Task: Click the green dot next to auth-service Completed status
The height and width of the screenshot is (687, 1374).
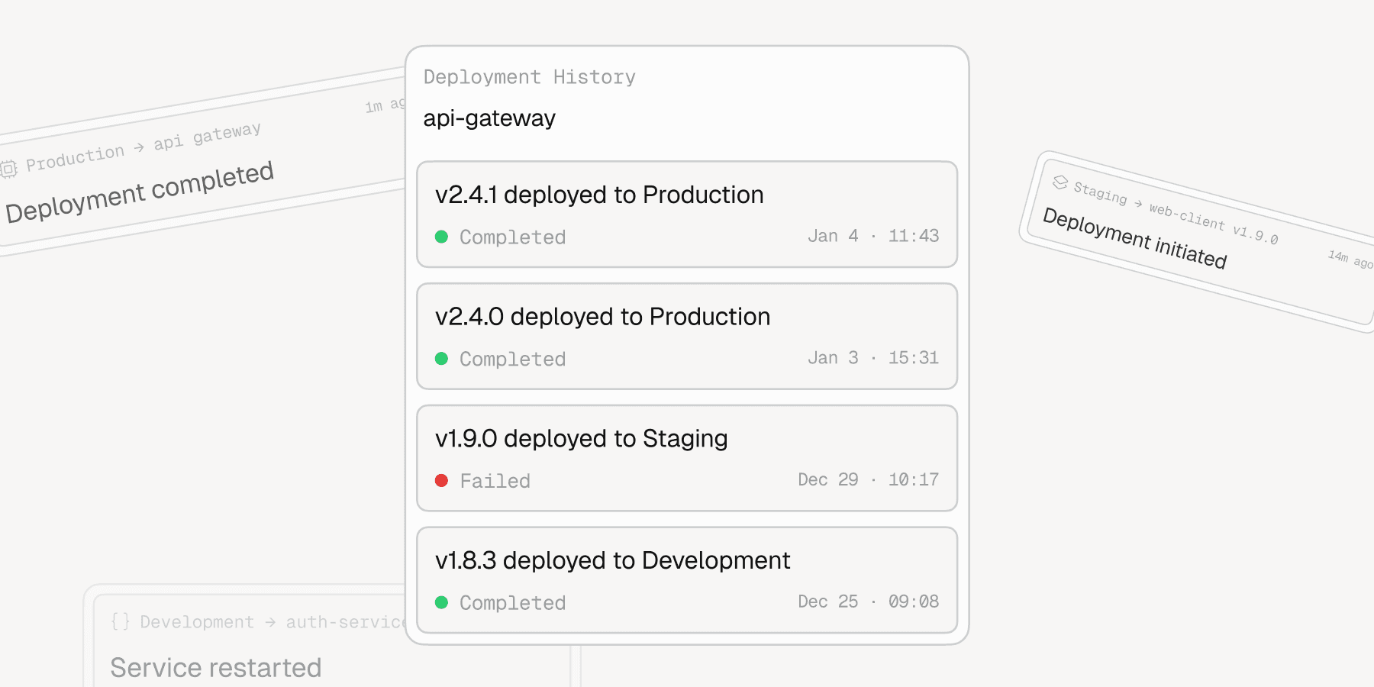Action: pyautogui.click(x=443, y=602)
